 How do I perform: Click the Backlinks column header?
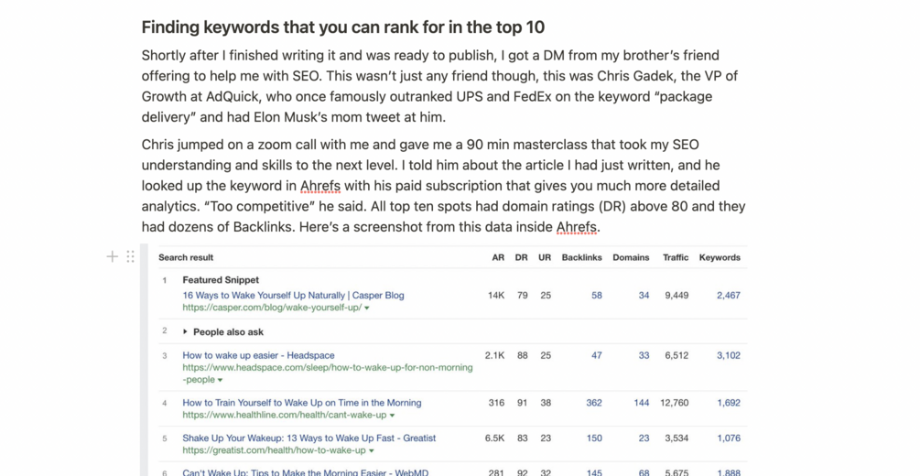tap(581, 257)
